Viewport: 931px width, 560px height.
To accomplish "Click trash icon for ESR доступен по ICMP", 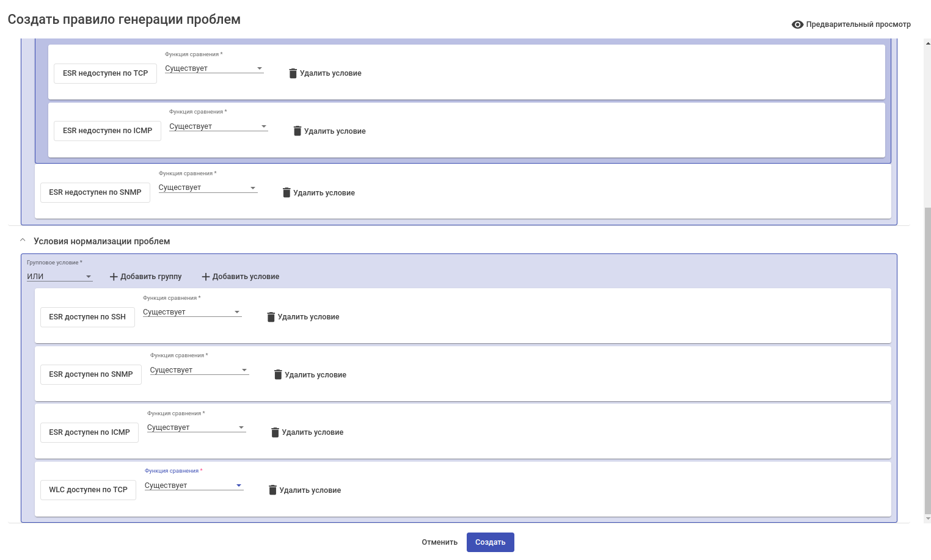I will click(x=275, y=432).
